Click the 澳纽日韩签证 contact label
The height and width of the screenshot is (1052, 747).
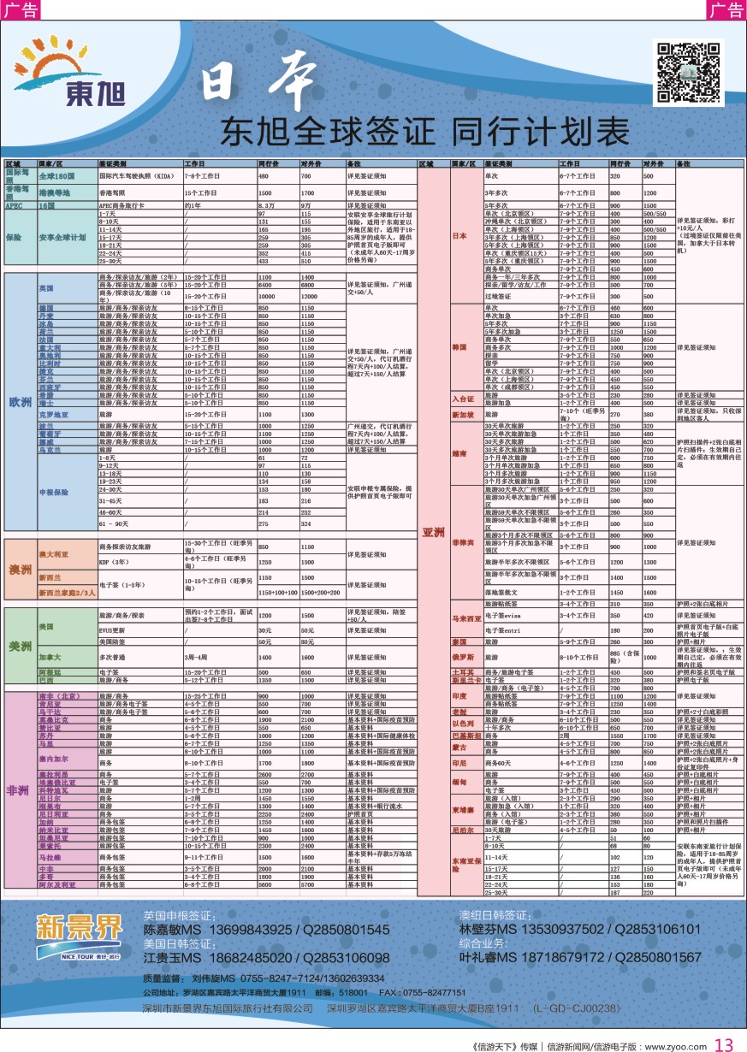pyautogui.click(x=495, y=915)
